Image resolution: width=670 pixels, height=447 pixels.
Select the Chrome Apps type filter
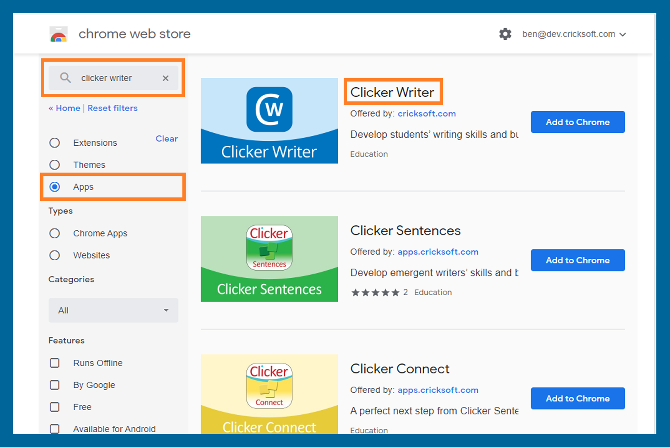tap(55, 233)
